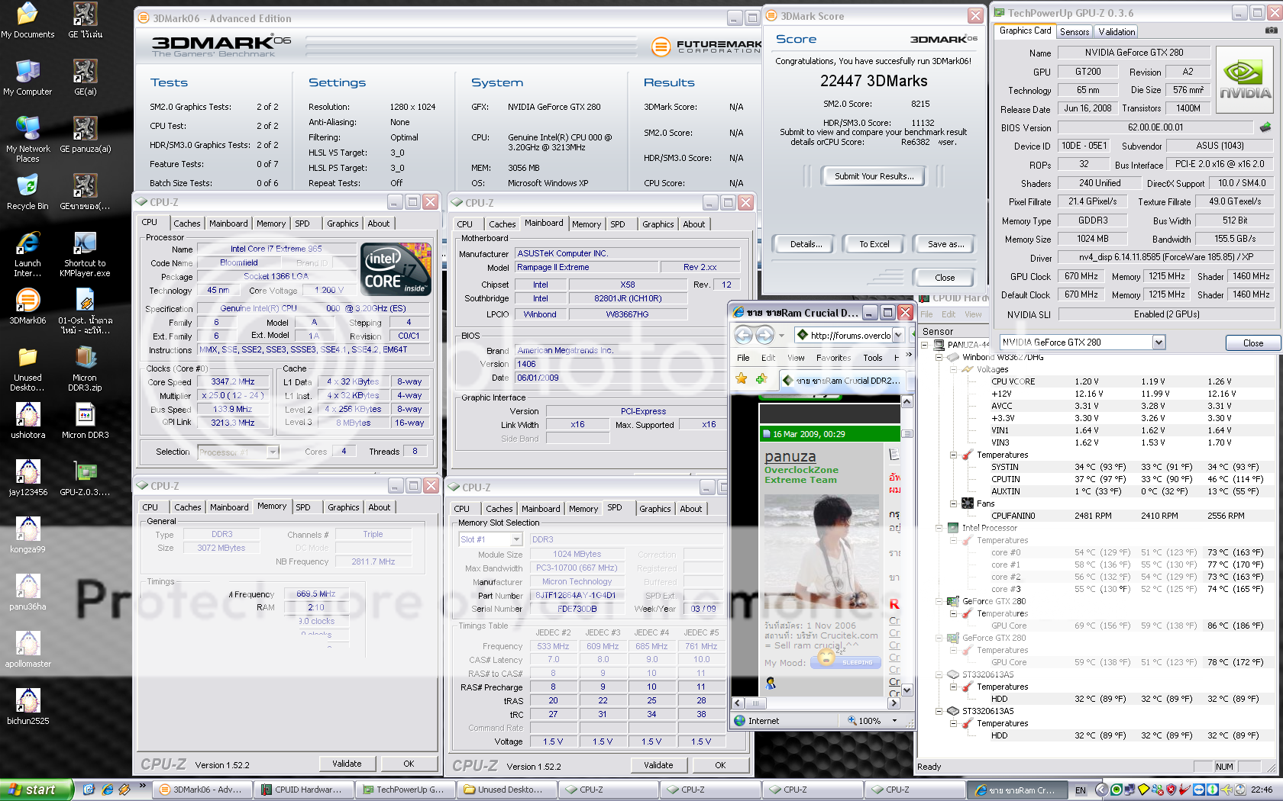The image size is (1283, 801).
Task: Click the GPU-Z screenshot camera icon
Action: click(1271, 31)
